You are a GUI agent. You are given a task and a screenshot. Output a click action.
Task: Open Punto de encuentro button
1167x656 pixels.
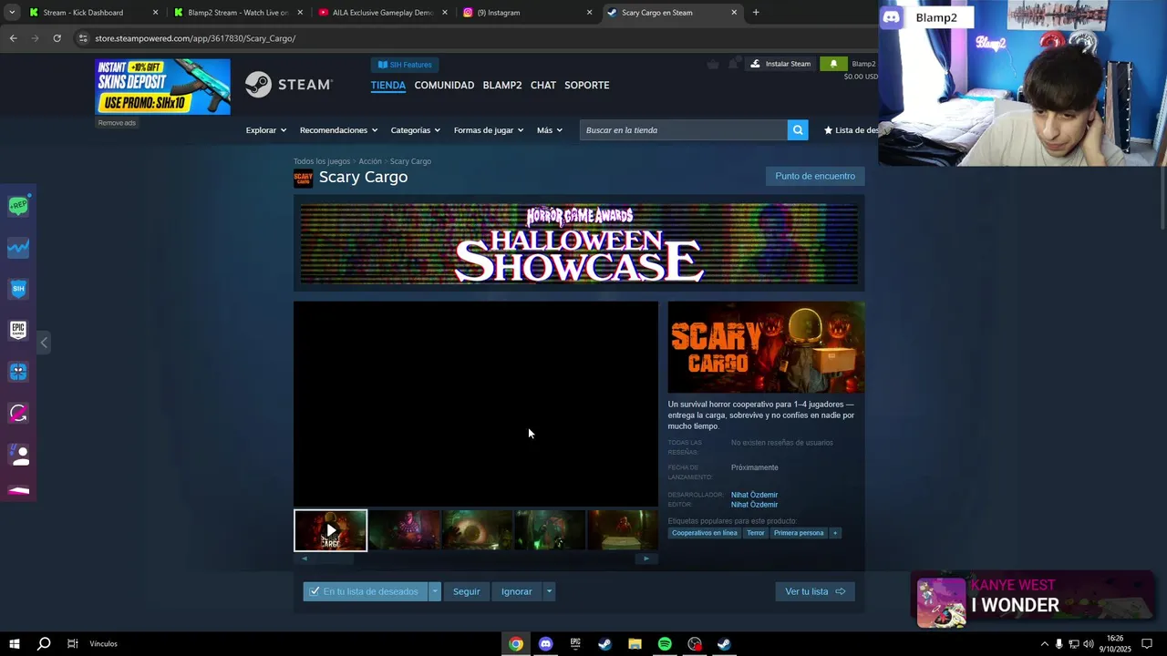click(815, 176)
